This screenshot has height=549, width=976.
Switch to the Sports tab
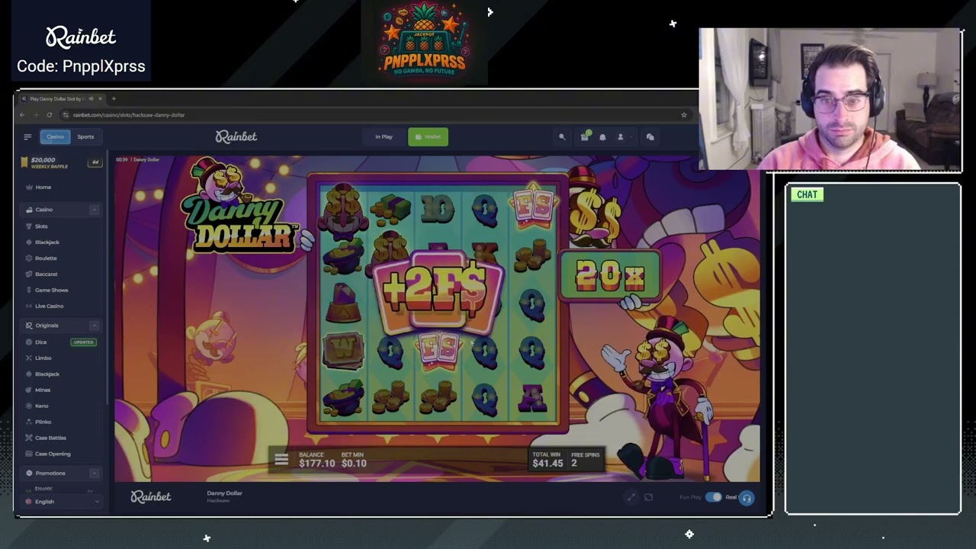[85, 137]
